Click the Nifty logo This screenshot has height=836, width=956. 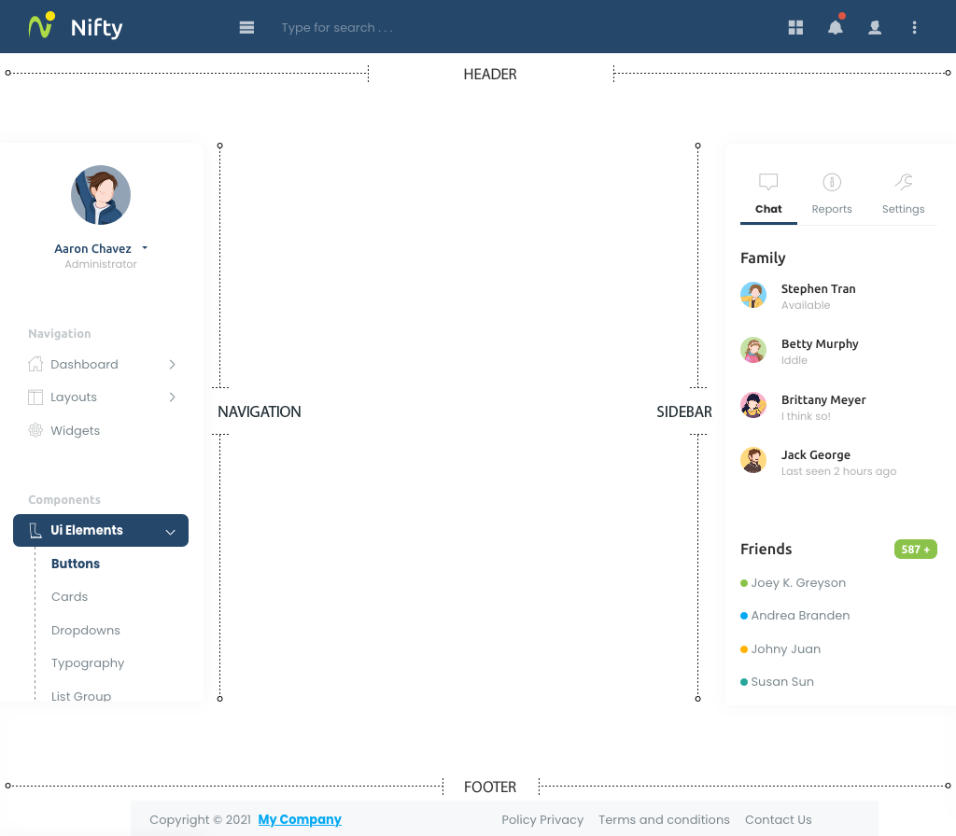coord(76,26)
